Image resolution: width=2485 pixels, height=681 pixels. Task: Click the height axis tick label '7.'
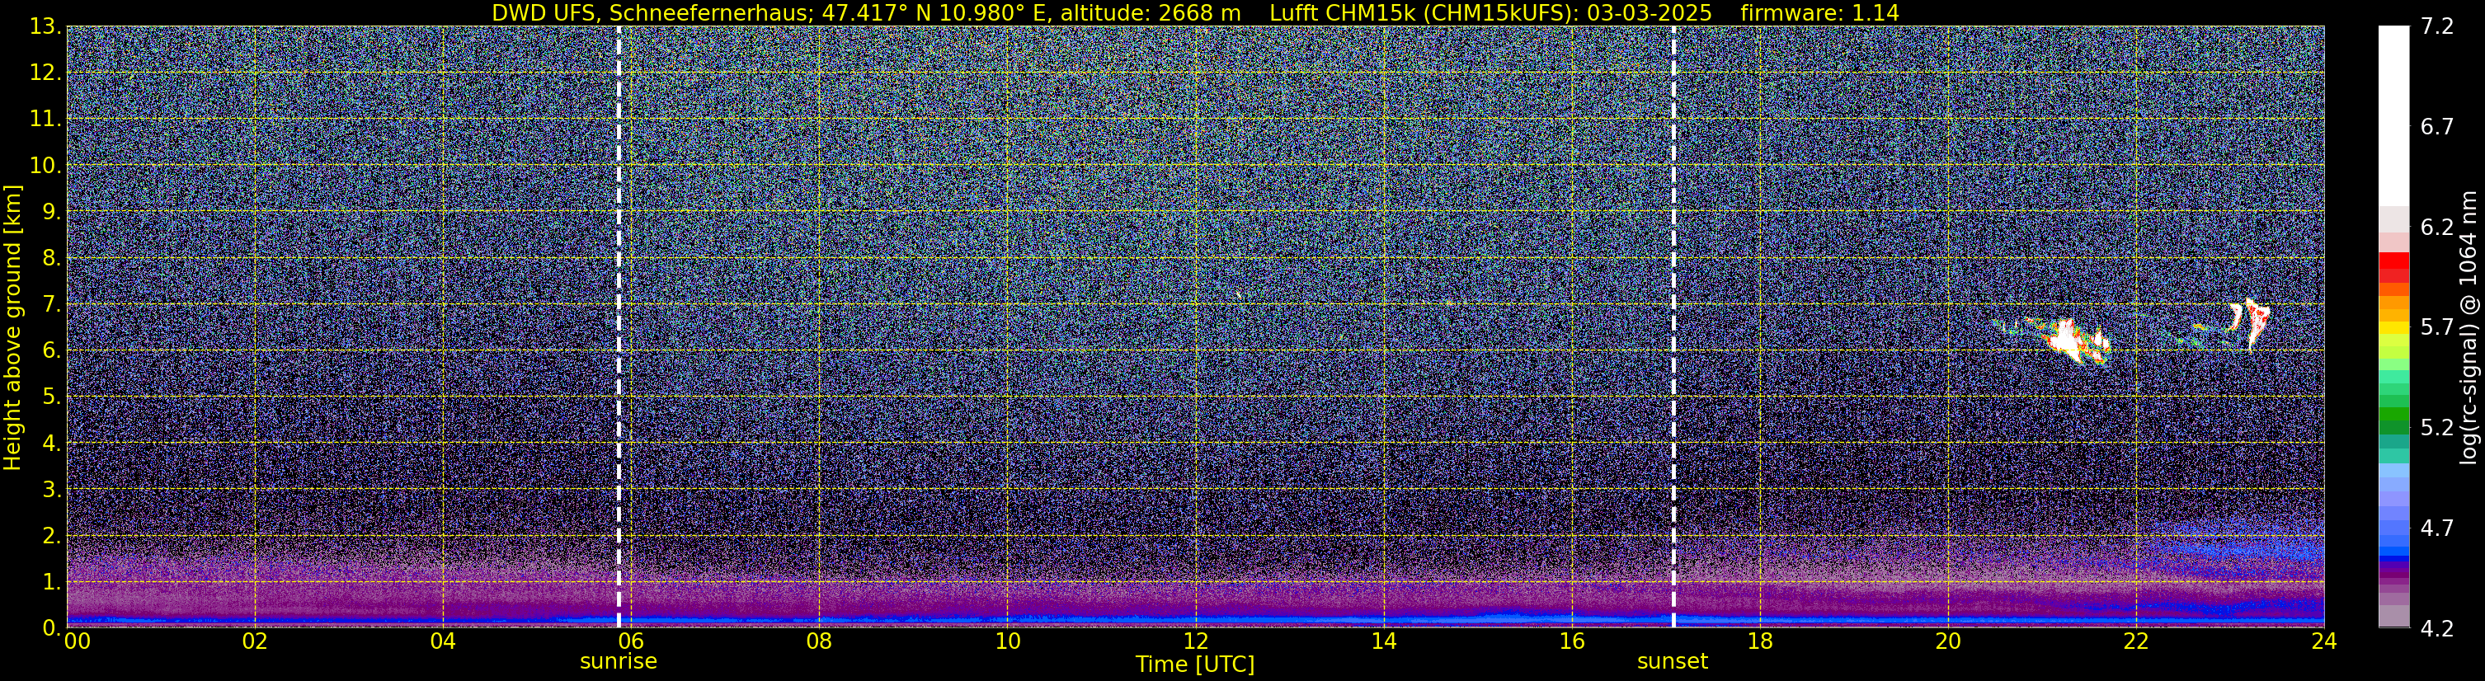[x=51, y=305]
